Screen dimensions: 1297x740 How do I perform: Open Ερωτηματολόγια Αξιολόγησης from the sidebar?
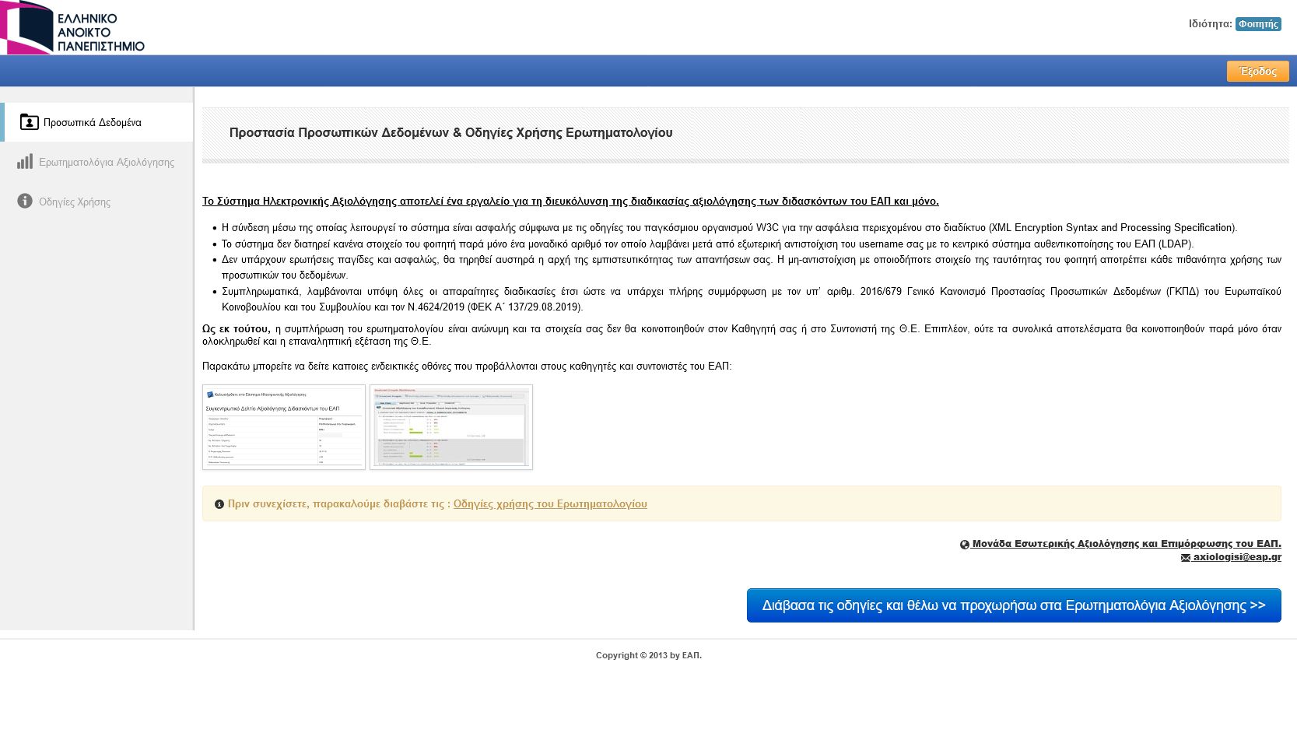pyautogui.click(x=106, y=162)
